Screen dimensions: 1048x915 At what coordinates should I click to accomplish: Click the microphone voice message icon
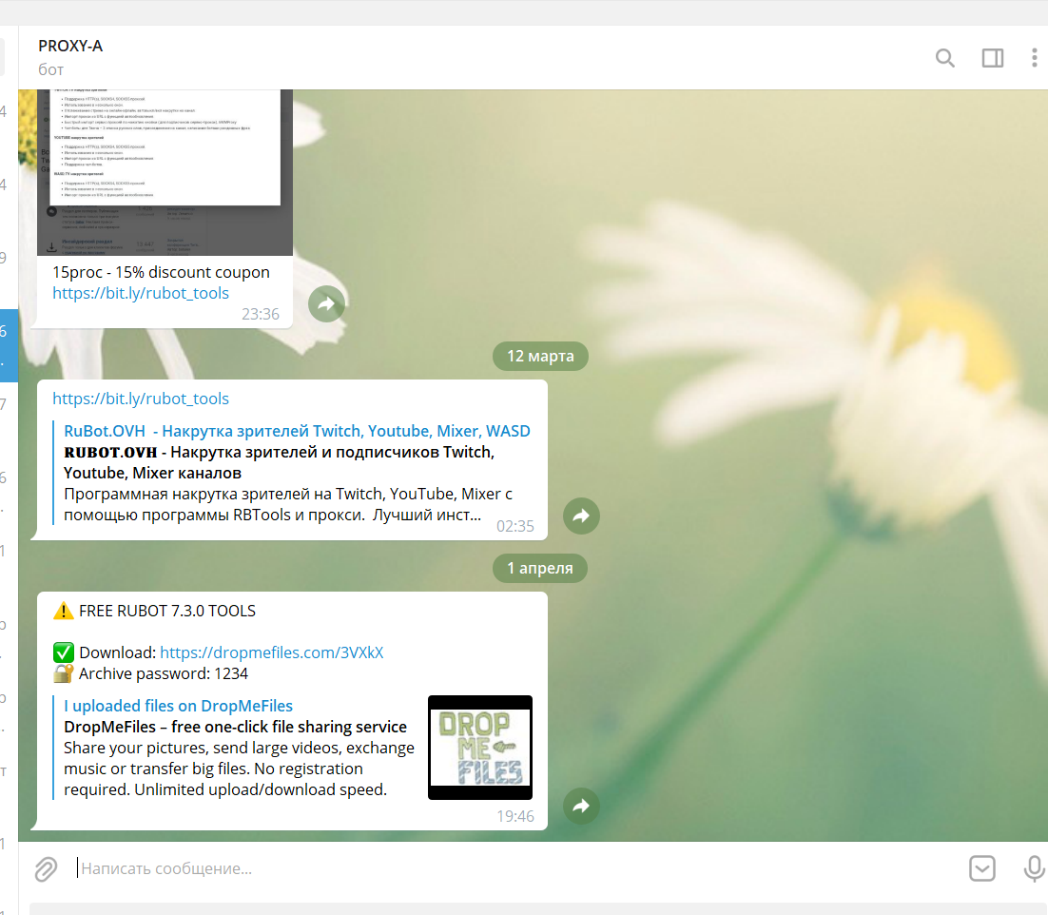click(x=1033, y=868)
